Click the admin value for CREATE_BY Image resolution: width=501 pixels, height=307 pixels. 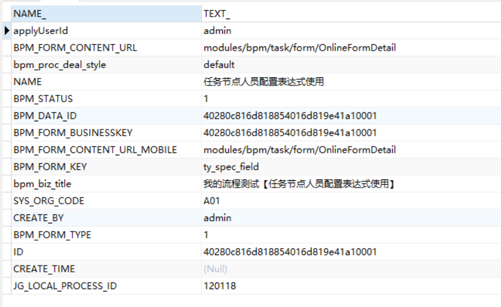pyautogui.click(x=351, y=218)
